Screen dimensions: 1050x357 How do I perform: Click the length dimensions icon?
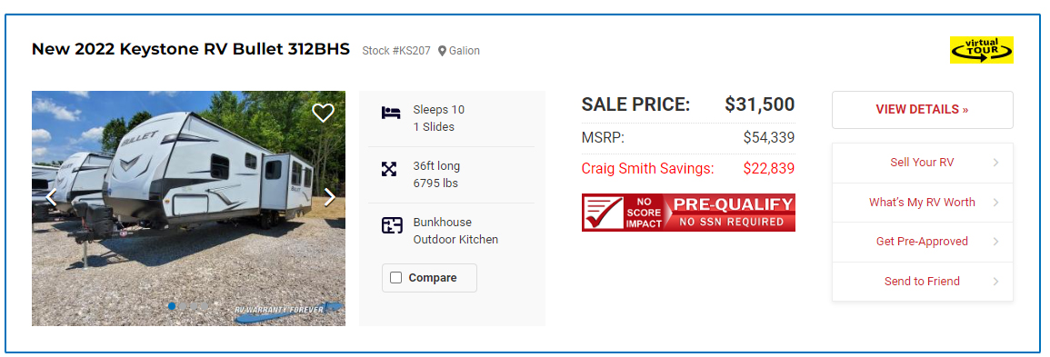coord(389,168)
